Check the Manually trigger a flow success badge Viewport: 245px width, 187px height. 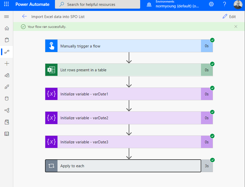coord(212,40)
